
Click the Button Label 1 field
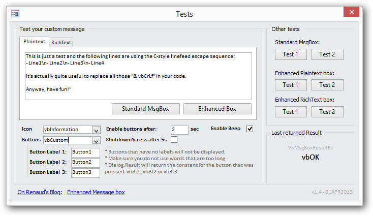click(85, 152)
